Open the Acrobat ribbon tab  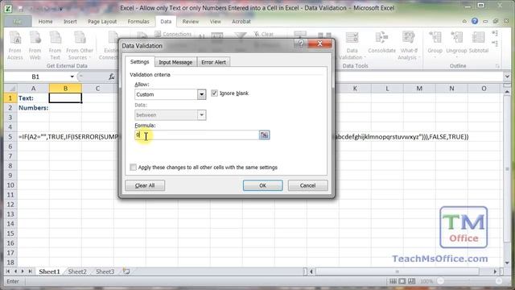click(241, 22)
